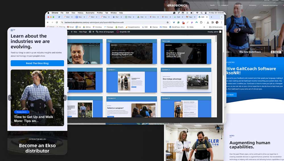Bookmark this page with the star icon
Screen dimensions: 284x161
pyautogui.click(x=168, y=22)
